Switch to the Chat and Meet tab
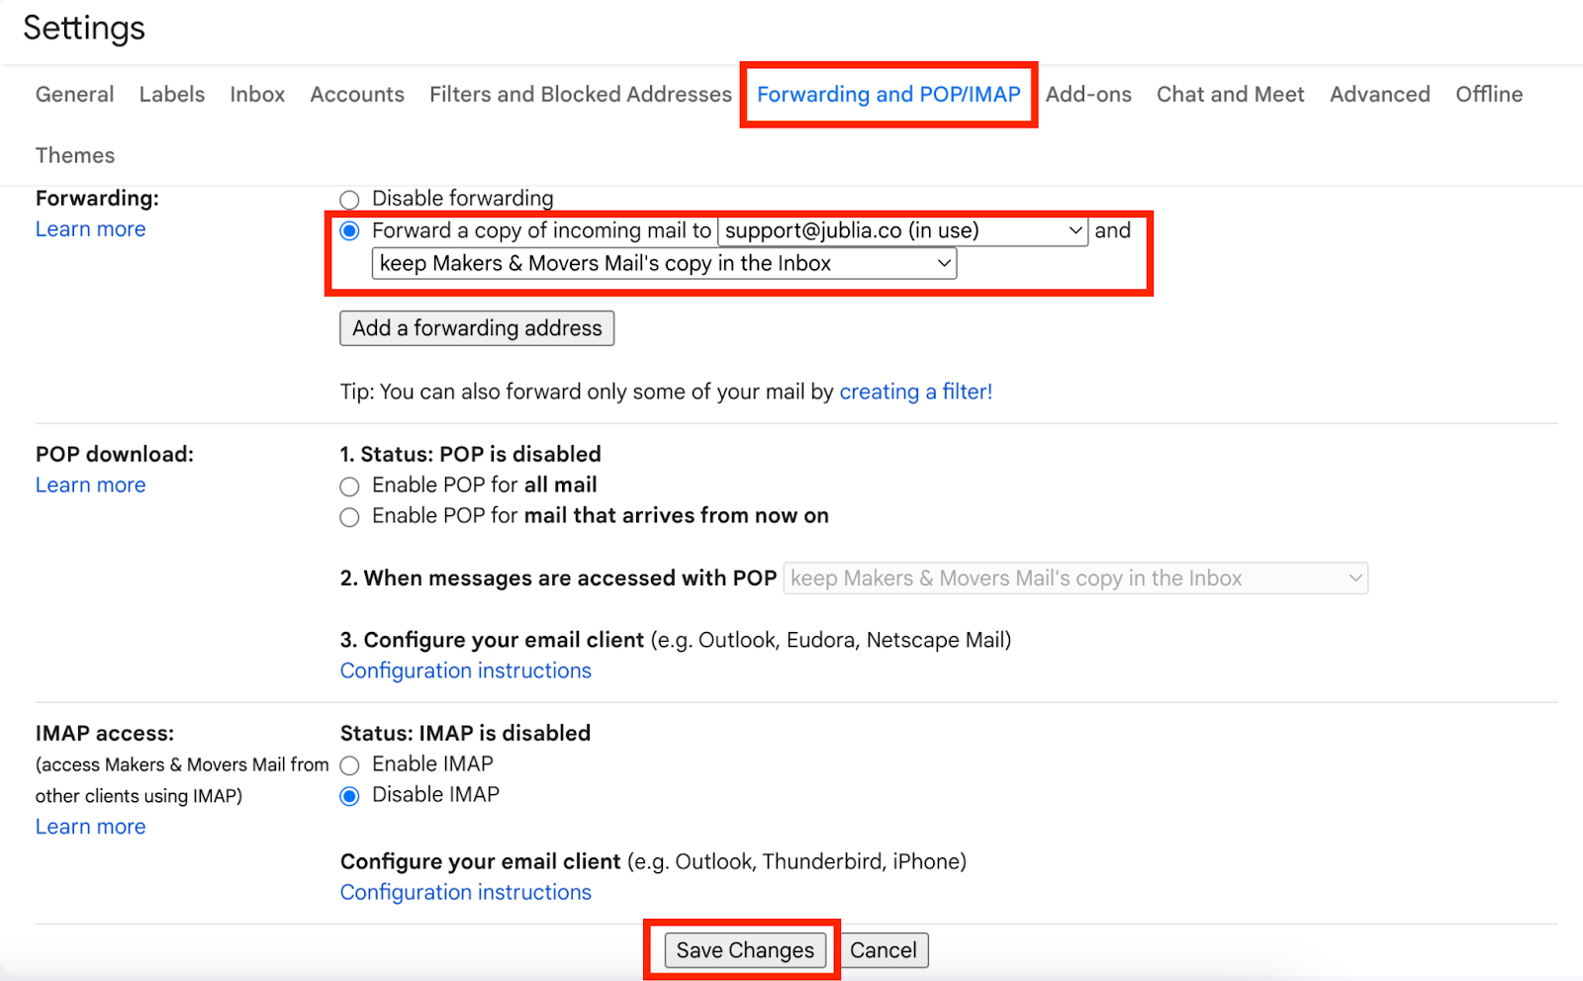Screen dimensions: 1583x981 coord(1230,94)
